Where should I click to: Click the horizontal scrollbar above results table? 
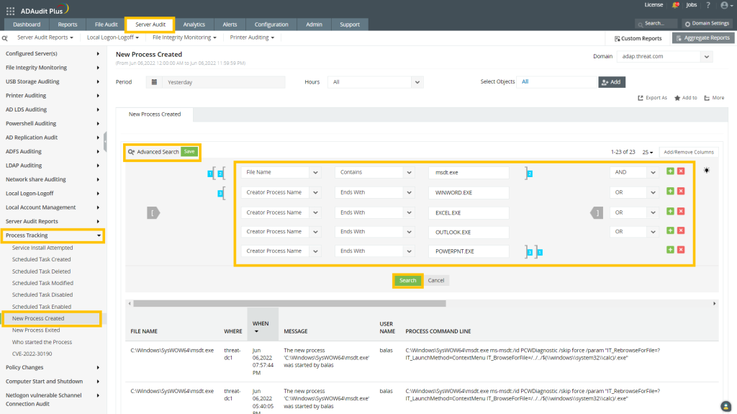288,303
